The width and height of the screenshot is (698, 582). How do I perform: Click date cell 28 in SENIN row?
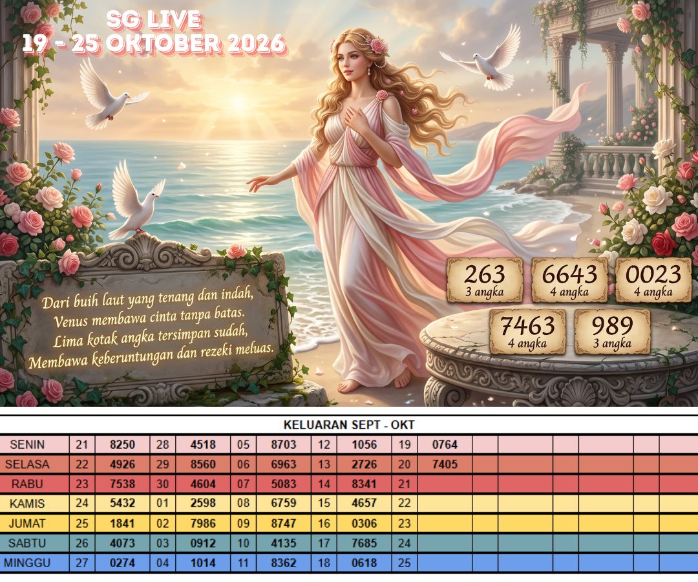pos(162,444)
